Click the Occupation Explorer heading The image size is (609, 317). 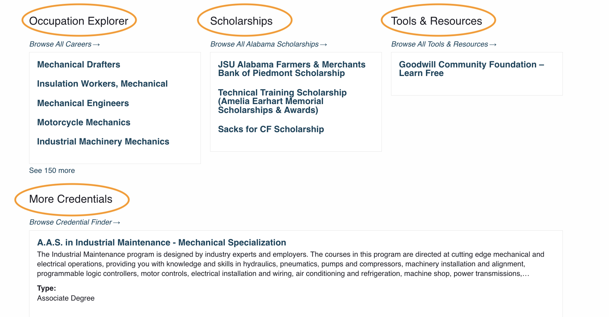[x=79, y=21]
